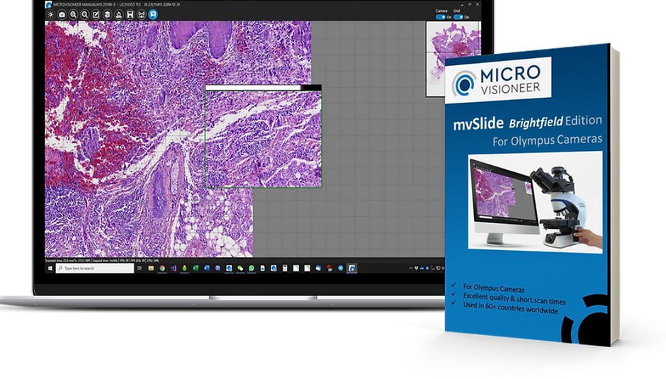The width and height of the screenshot is (666, 379).
Task: Click 'Excellent quality & short scan times' text
Action: coord(514,298)
